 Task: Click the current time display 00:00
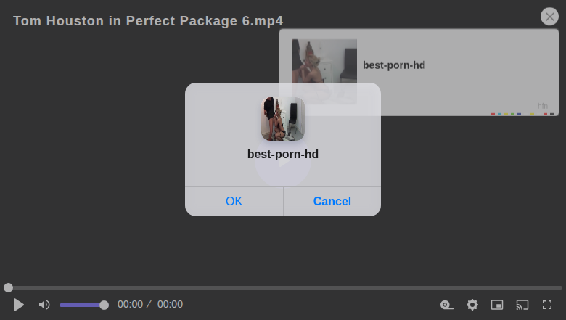click(x=131, y=305)
